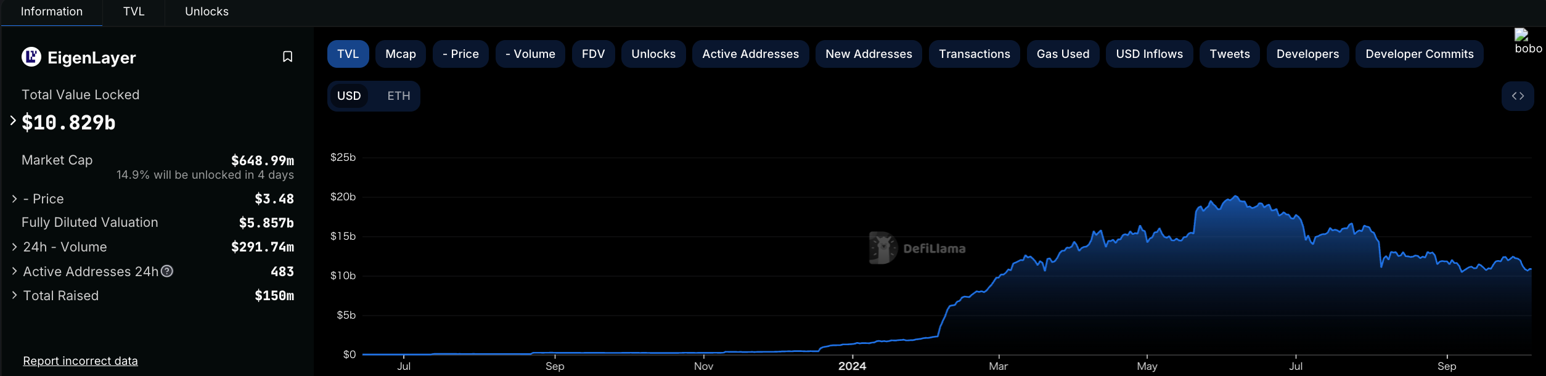Toggle the Unlocks chart series
This screenshot has height=376, width=1546.
(x=653, y=54)
